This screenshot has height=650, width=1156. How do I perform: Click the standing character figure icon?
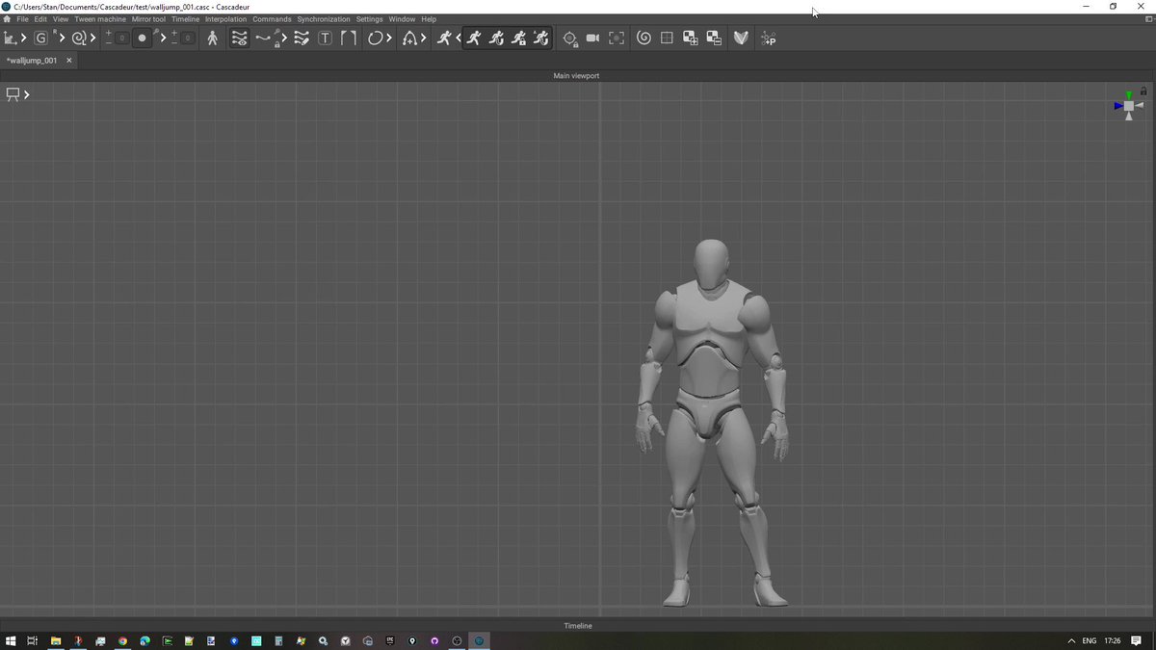(x=213, y=39)
